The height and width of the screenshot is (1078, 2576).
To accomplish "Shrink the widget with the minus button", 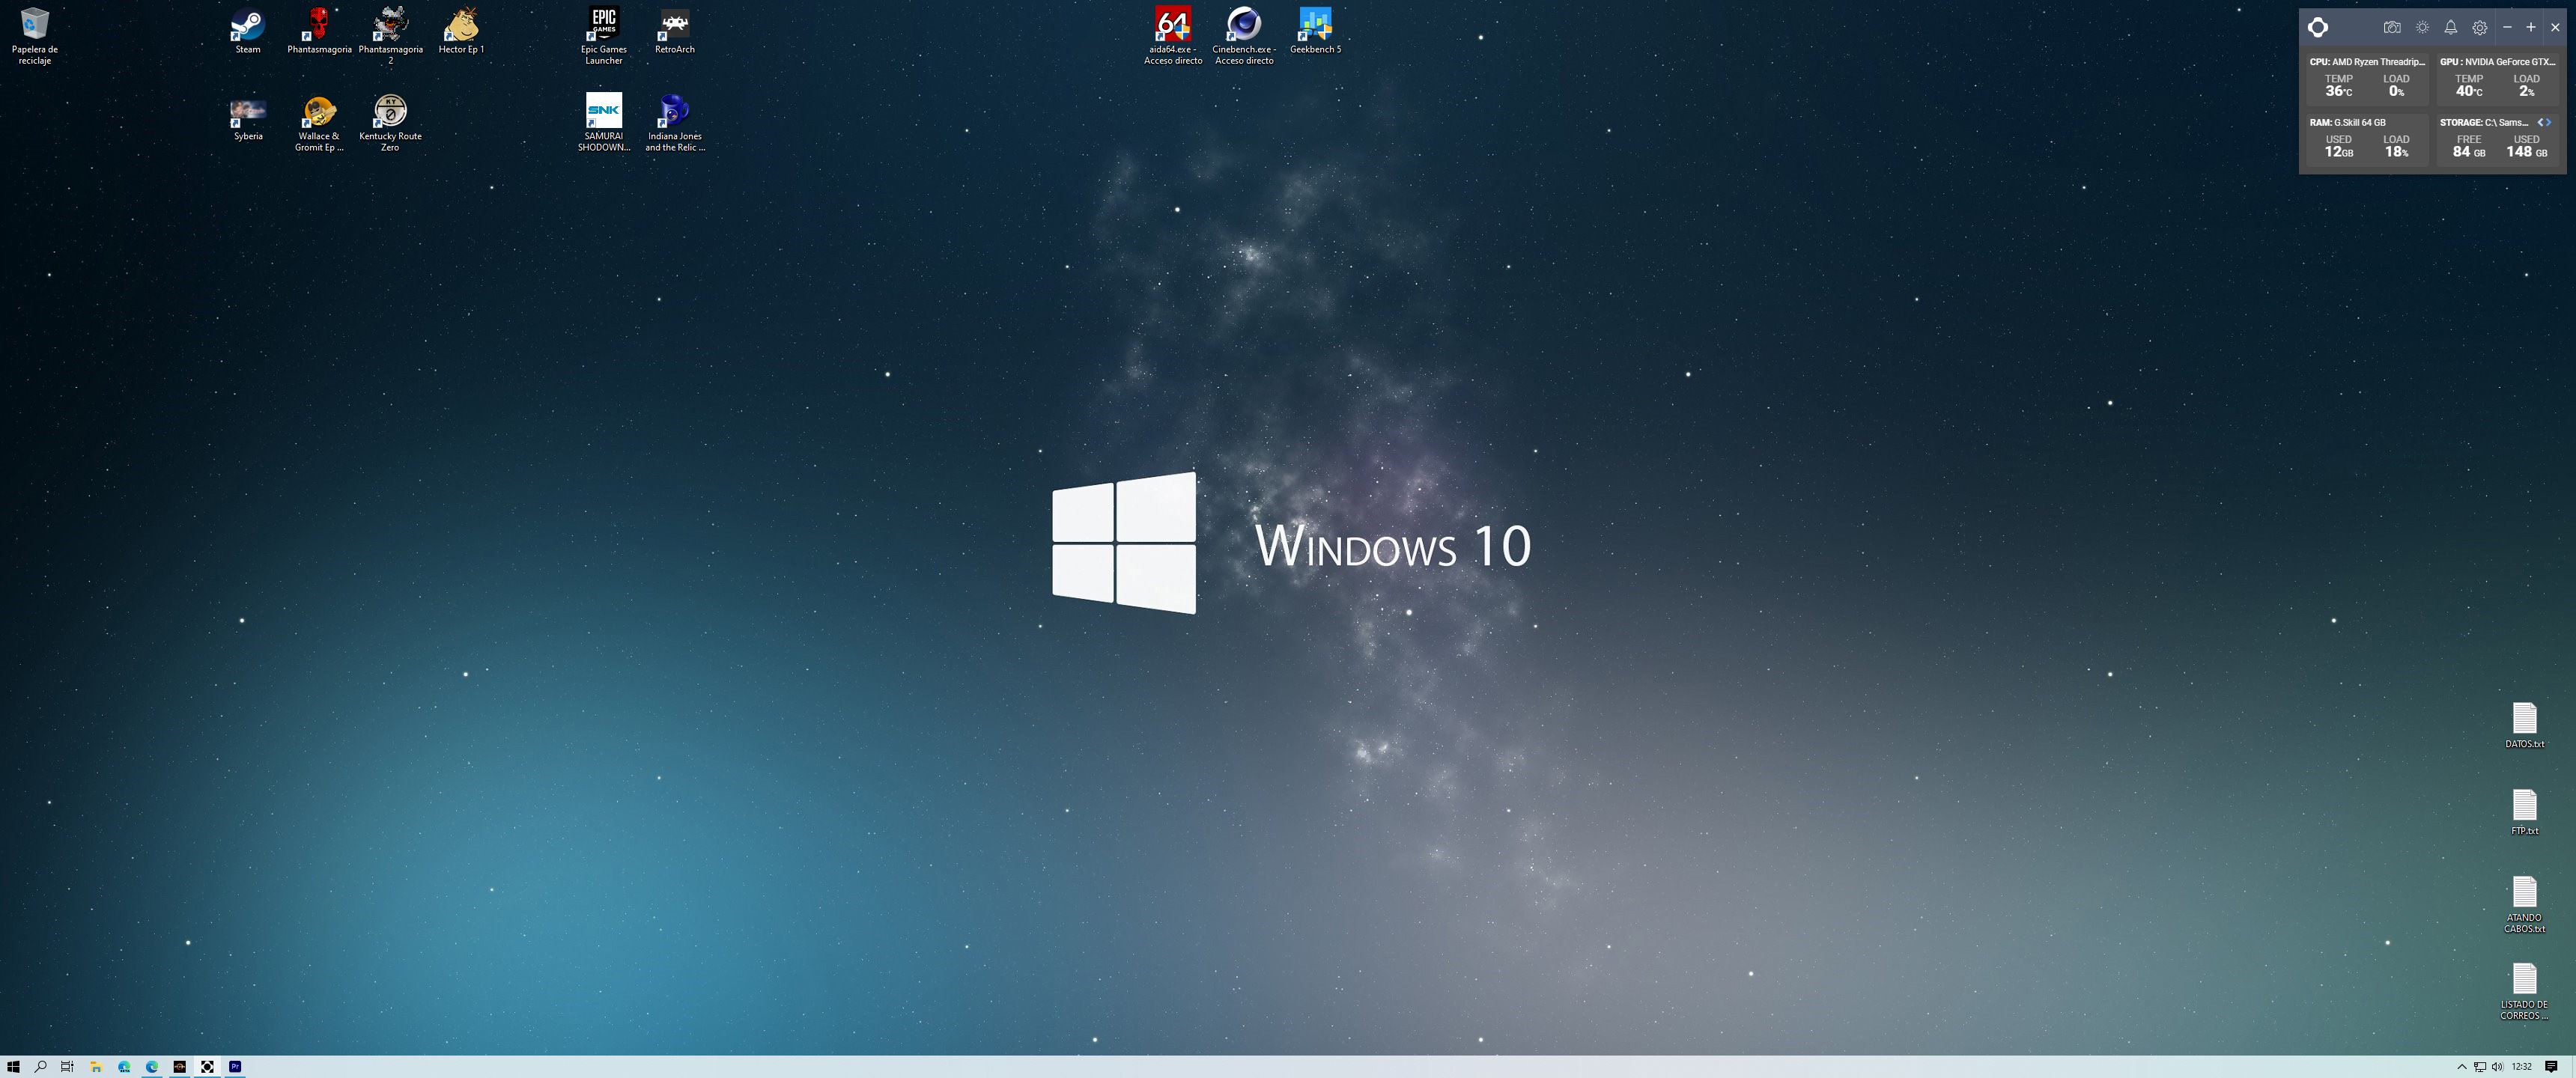I will (2507, 28).
